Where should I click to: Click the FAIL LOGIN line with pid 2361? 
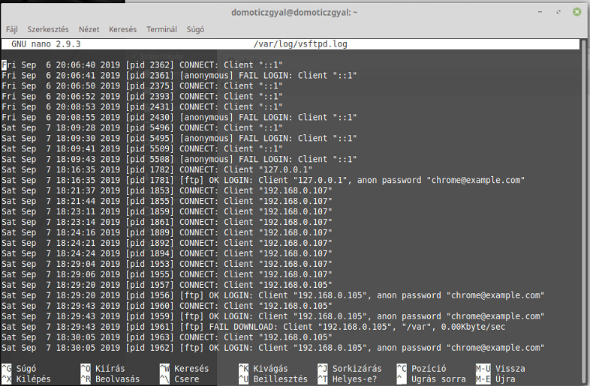(x=179, y=76)
